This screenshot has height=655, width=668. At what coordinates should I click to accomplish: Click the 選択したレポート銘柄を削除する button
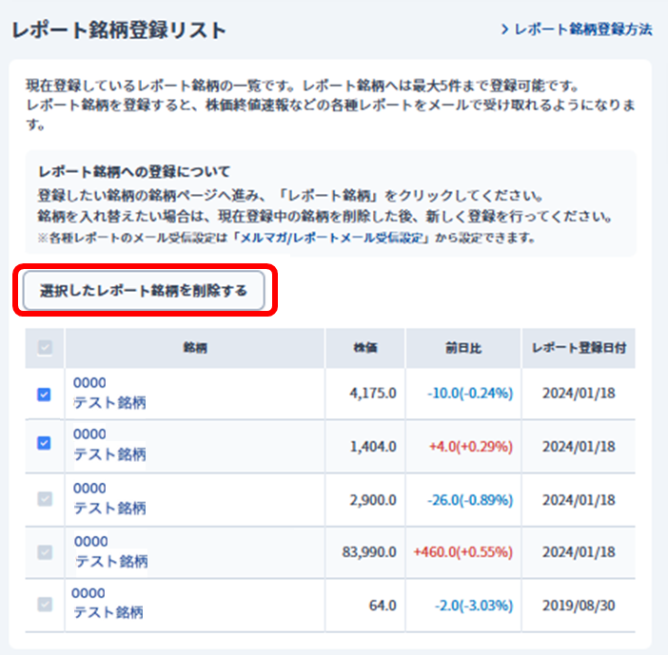pos(144,292)
